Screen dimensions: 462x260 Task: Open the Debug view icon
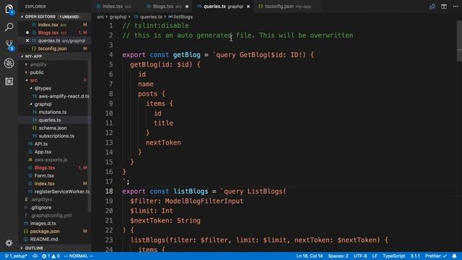(x=9, y=63)
